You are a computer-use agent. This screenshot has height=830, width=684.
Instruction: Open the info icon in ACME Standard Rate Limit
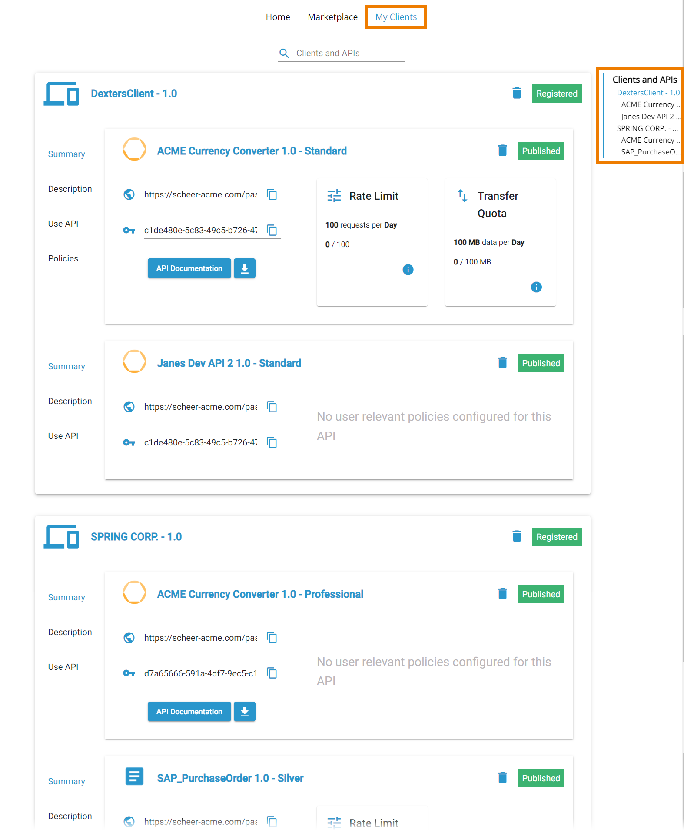408,270
